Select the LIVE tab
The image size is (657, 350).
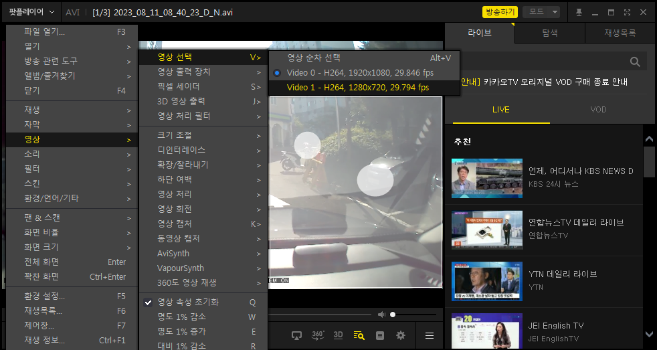click(501, 110)
